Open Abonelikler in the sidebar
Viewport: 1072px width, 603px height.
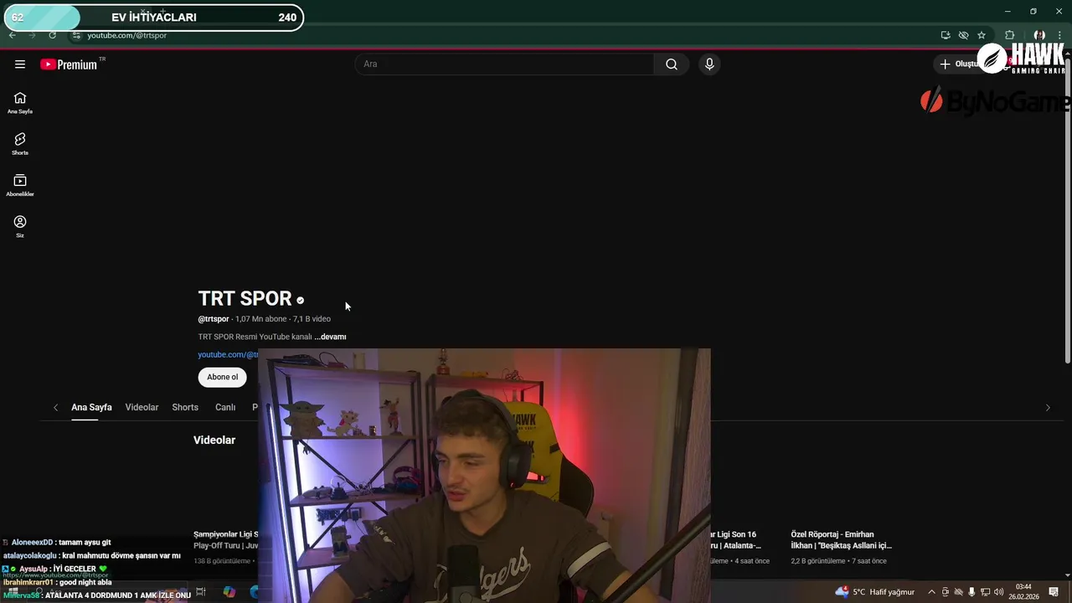coord(20,185)
